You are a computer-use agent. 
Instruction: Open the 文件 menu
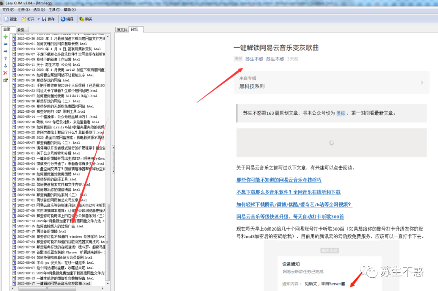pyautogui.click(x=8, y=10)
